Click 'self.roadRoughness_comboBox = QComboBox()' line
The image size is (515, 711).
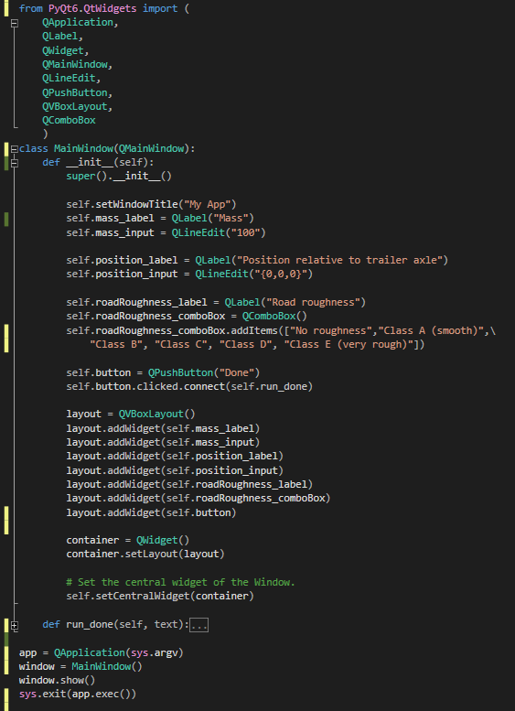pyautogui.click(x=187, y=316)
